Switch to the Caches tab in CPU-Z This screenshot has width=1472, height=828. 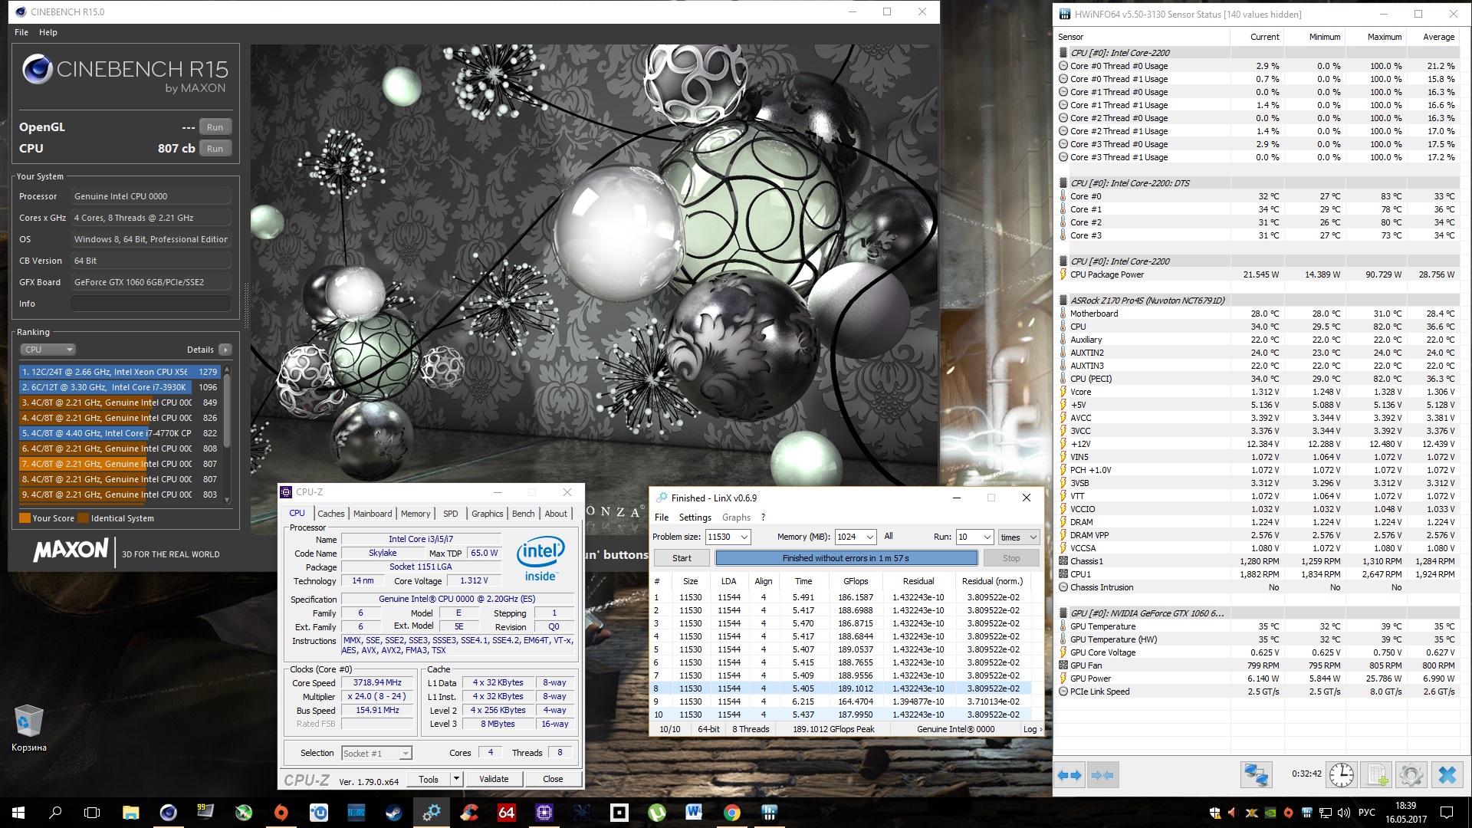pos(331,514)
